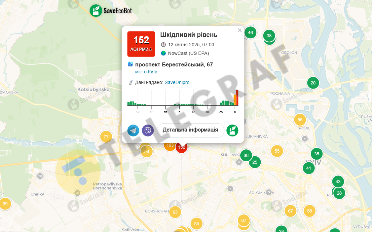Open Детальна інформація button
This screenshot has height=232, width=372.
(x=191, y=130)
